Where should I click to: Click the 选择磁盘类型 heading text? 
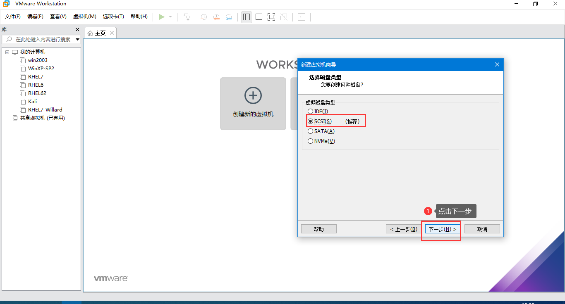click(326, 77)
